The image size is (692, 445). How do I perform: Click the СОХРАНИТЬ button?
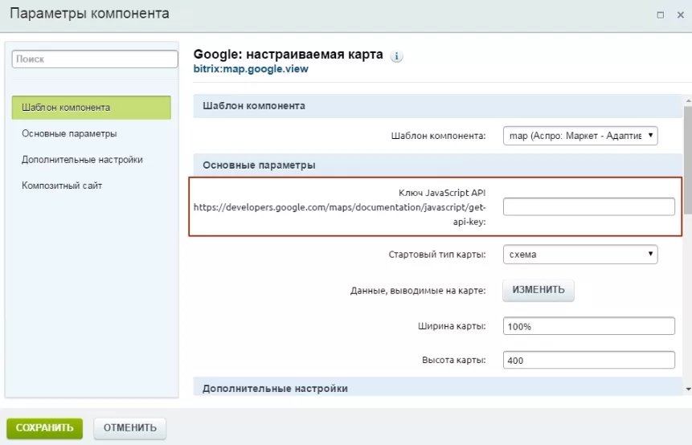coord(44,428)
